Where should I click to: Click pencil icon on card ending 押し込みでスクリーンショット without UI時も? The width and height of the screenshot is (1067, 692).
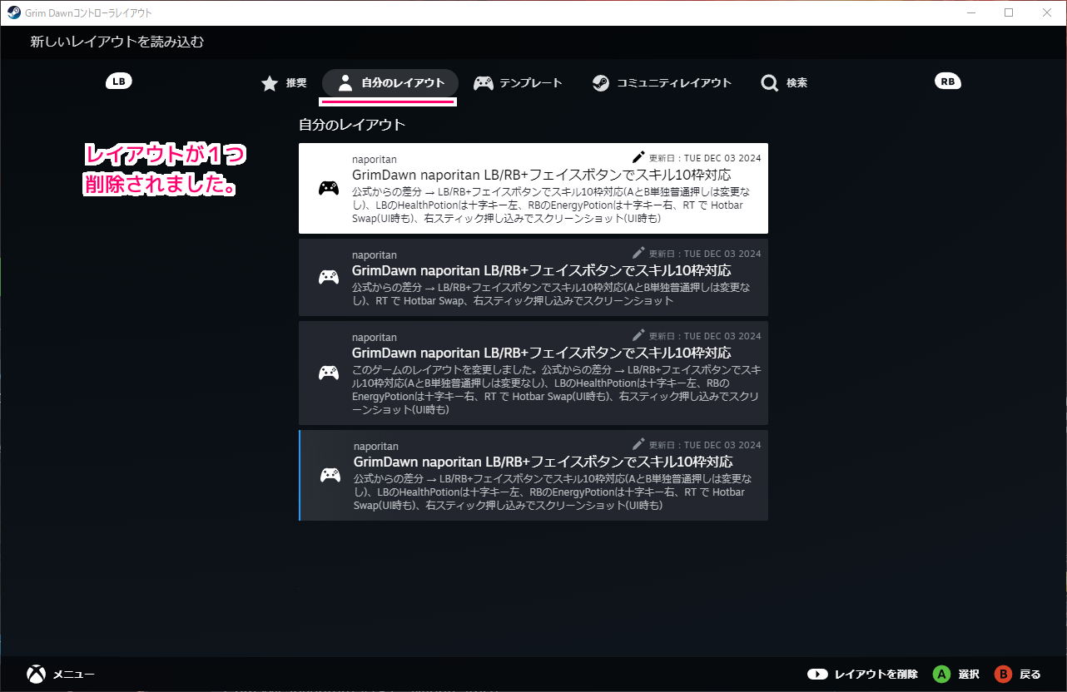tap(638, 252)
